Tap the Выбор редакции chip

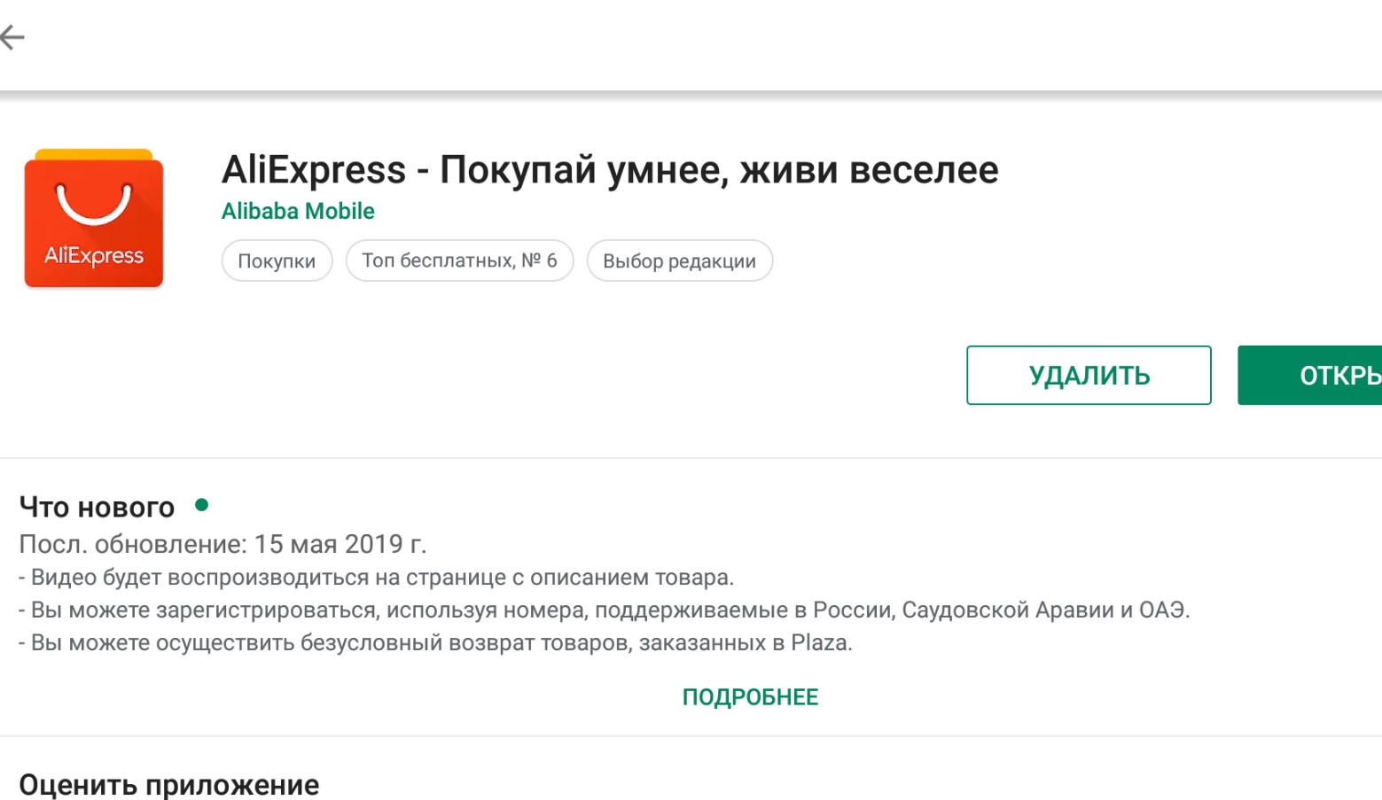pyautogui.click(x=679, y=261)
